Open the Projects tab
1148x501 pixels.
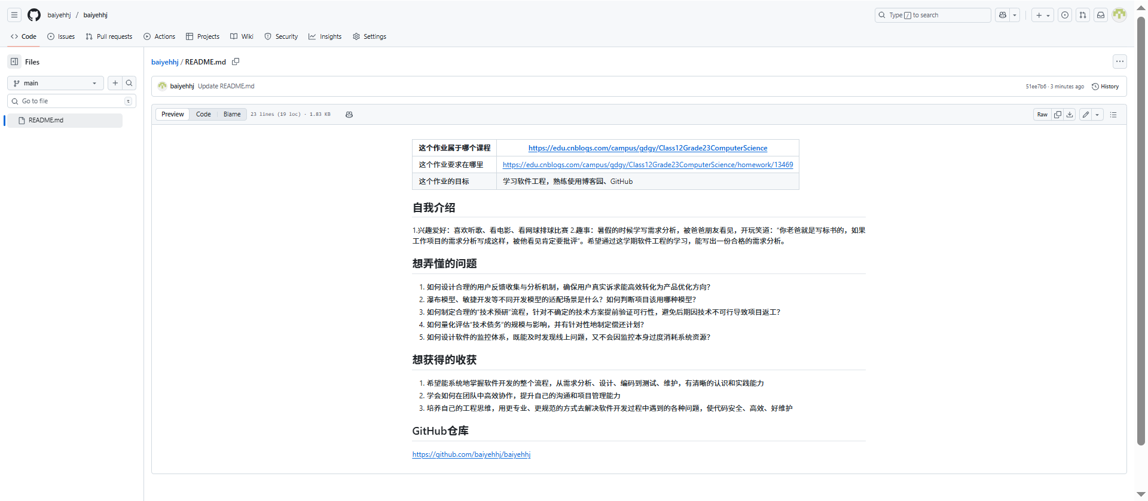203,36
